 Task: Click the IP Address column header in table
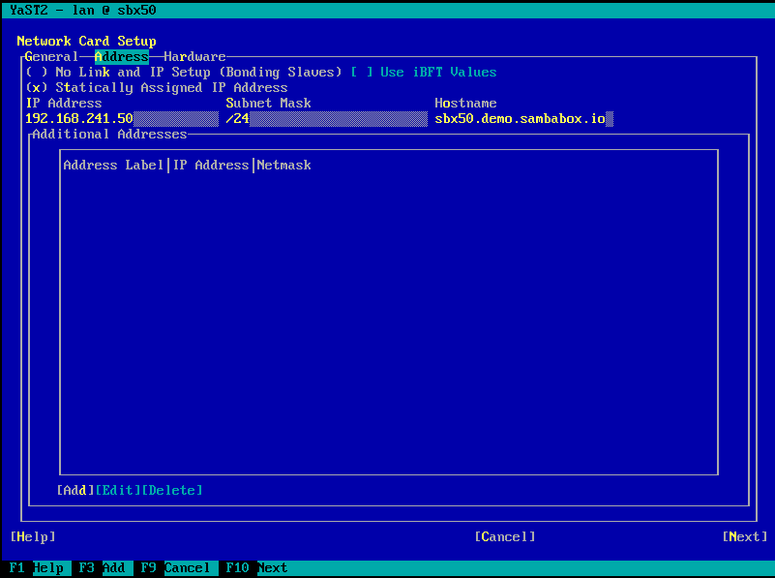pos(211,166)
